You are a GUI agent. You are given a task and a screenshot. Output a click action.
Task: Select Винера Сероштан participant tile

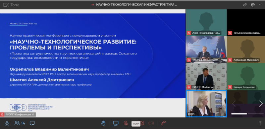[246, 77]
